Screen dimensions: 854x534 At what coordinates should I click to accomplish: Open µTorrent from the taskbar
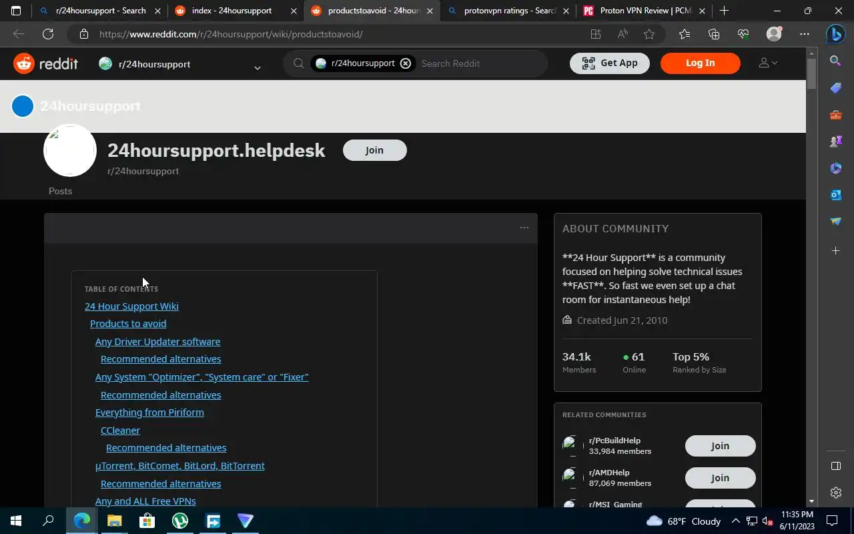pos(180,521)
